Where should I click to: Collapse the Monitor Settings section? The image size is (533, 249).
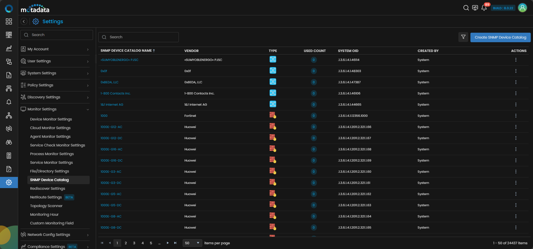(x=55, y=109)
